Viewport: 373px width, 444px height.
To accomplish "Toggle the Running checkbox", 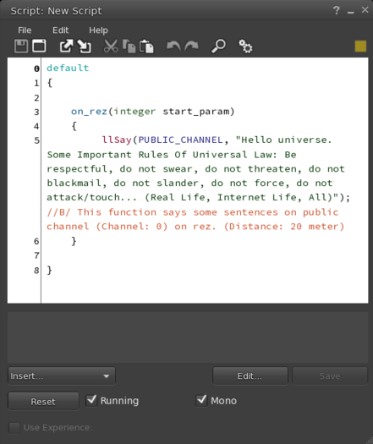I will 91,400.
